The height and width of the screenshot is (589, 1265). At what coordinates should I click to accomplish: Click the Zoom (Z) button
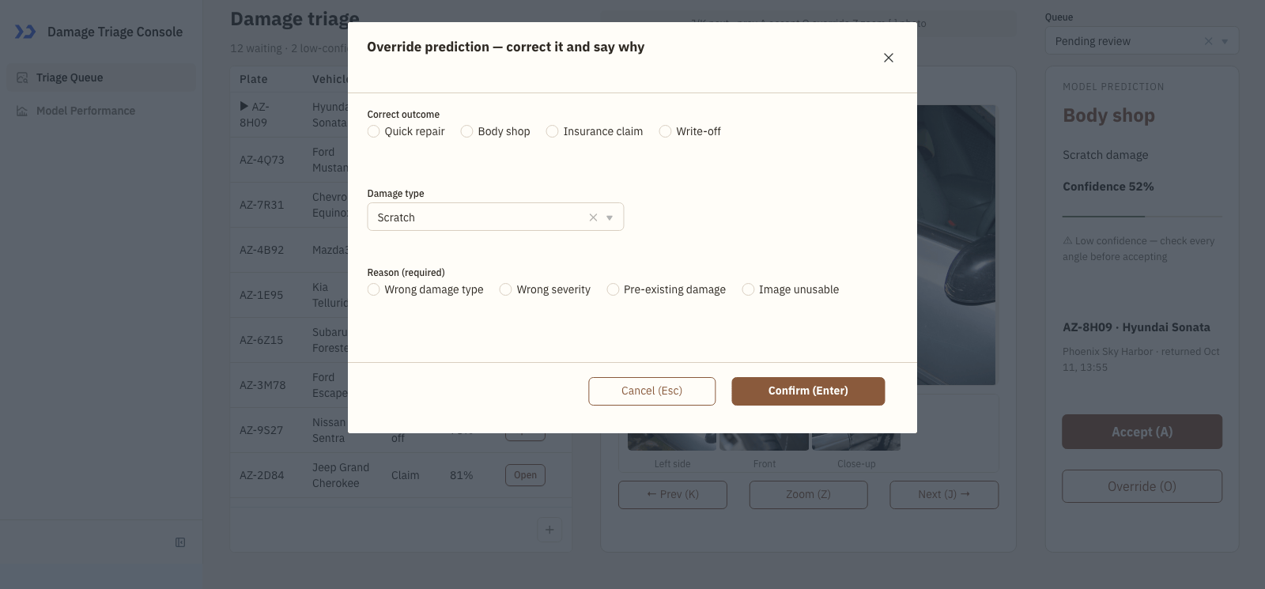coord(809,495)
